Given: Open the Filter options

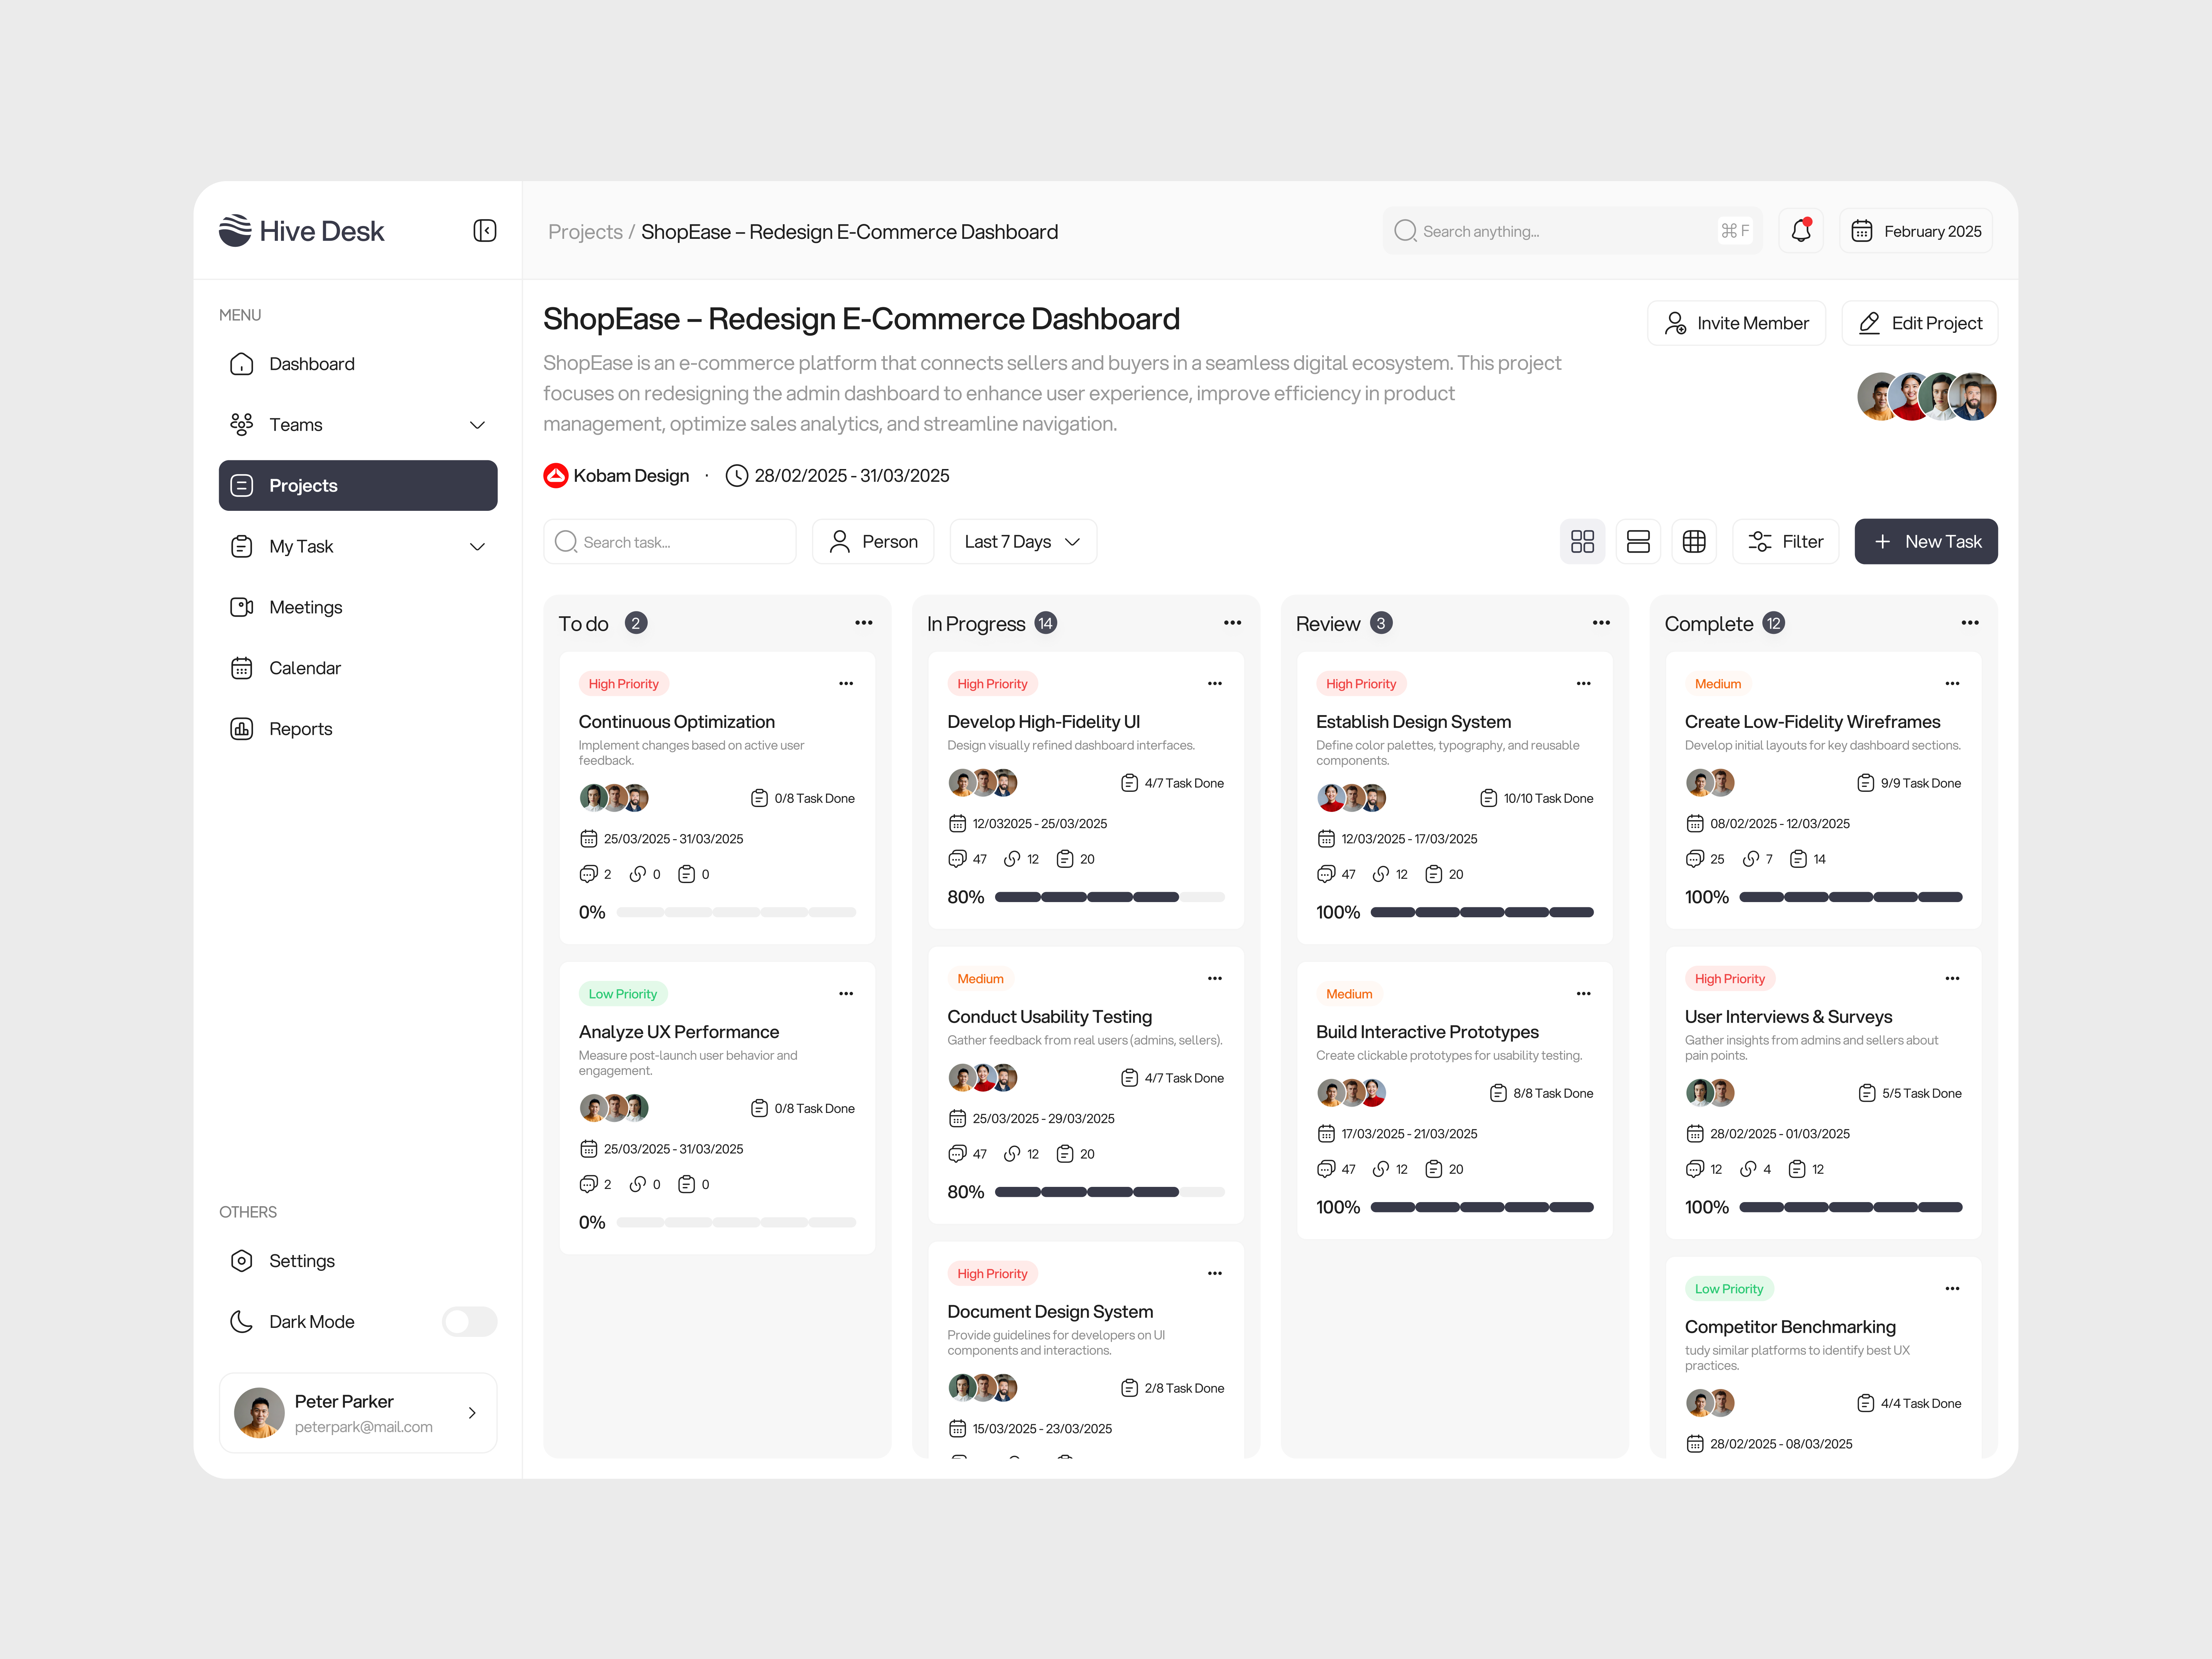Looking at the screenshot, I should [1786, 541].
